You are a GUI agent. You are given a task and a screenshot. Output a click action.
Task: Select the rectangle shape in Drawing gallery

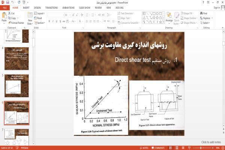tap(154, 13)
